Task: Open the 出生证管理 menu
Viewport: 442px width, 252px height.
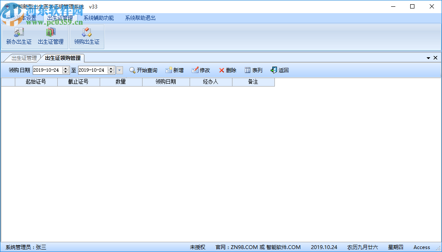Action: click(60, 17)
